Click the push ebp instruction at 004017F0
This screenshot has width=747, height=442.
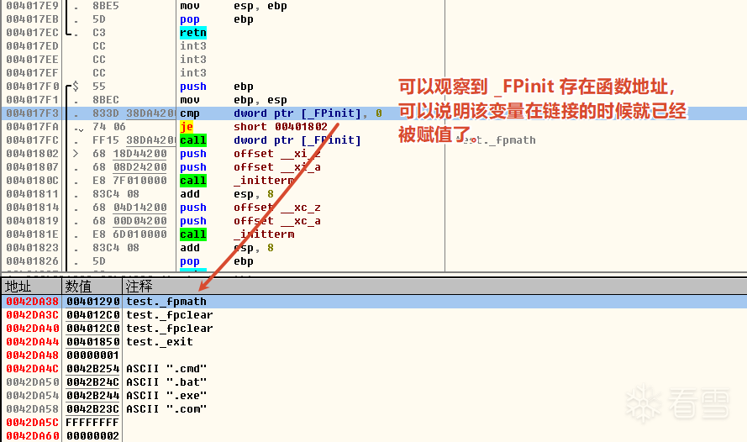click(217, 87)
